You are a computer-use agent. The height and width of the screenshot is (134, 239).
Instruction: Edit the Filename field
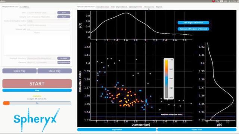[41, 63]
